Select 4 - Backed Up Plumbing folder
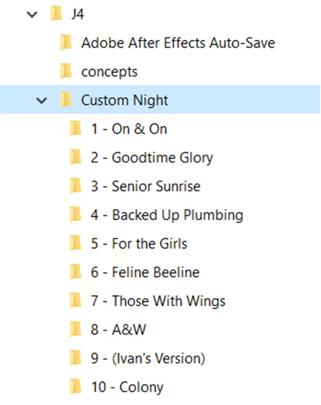Viewport: 321px width, 405px height. click(167, 215)
